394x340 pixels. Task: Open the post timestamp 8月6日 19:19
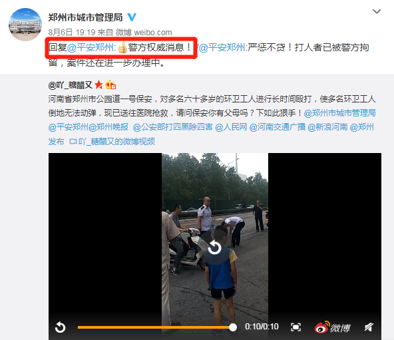(72, 33)
